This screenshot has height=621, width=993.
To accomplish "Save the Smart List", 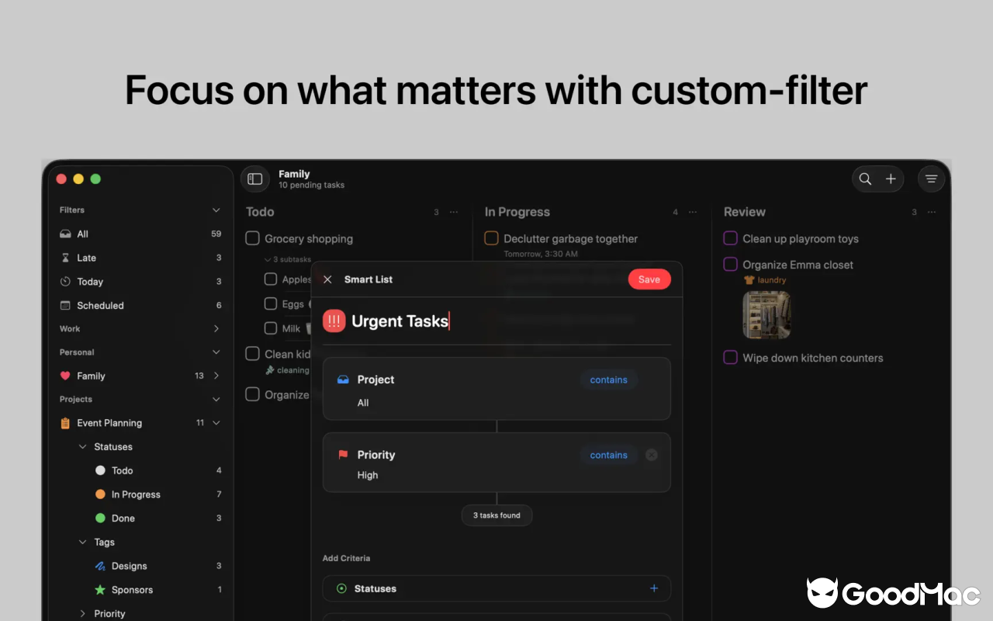I will click(649, 279).
